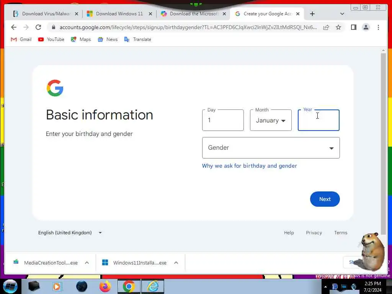Open the Privacy link
The image size is (392, 294).
pyautogui.click(x=314, y=232)
